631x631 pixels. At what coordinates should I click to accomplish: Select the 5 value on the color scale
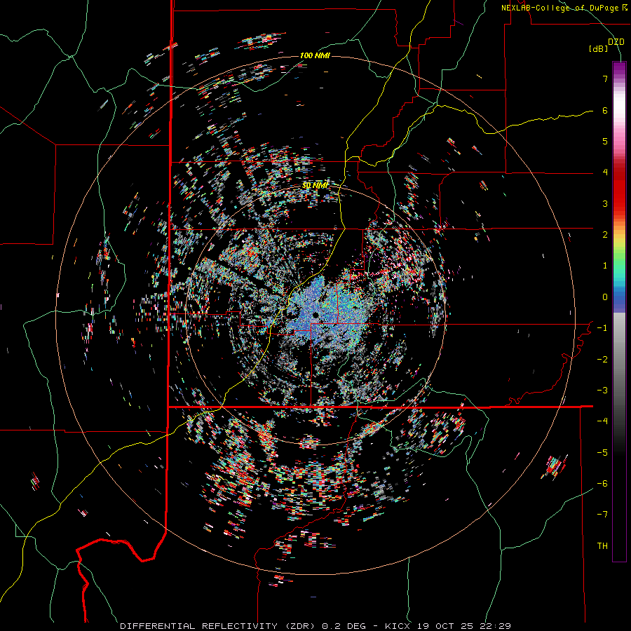pos(605,141)
